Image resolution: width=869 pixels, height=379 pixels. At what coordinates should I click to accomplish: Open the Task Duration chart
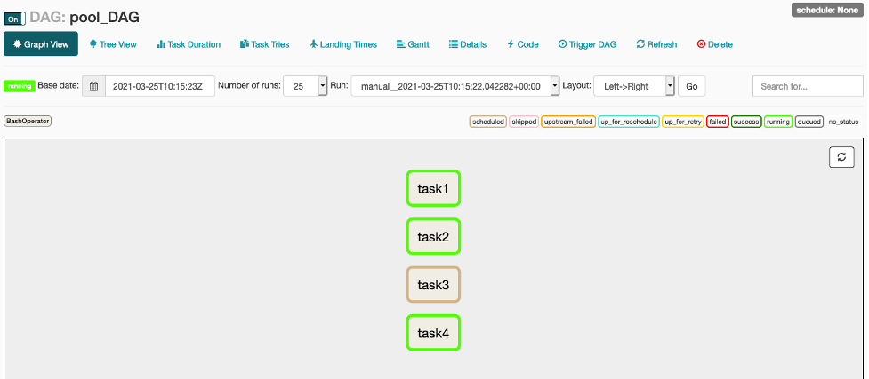(x=189, y=44)
